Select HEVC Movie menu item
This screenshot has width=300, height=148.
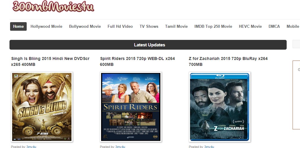250,26
